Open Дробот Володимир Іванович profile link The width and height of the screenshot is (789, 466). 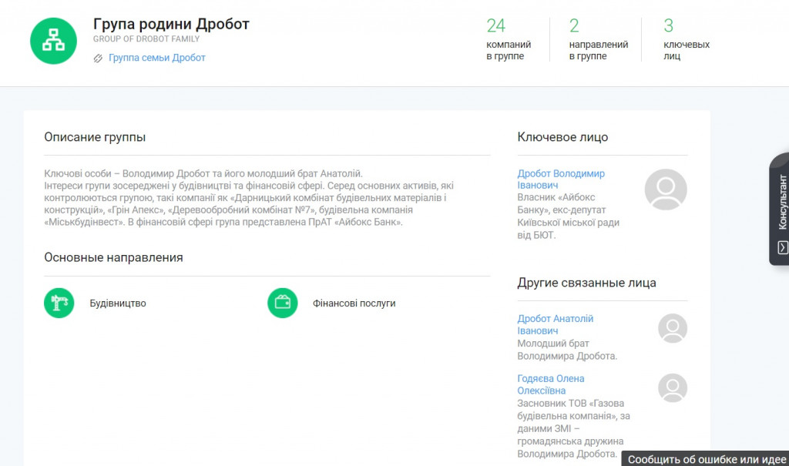(560, 179)
